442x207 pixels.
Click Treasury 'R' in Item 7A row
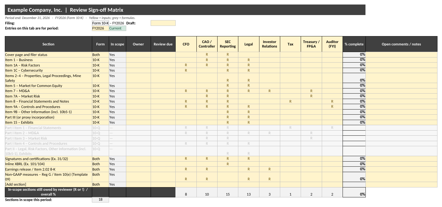click(311, 96)
